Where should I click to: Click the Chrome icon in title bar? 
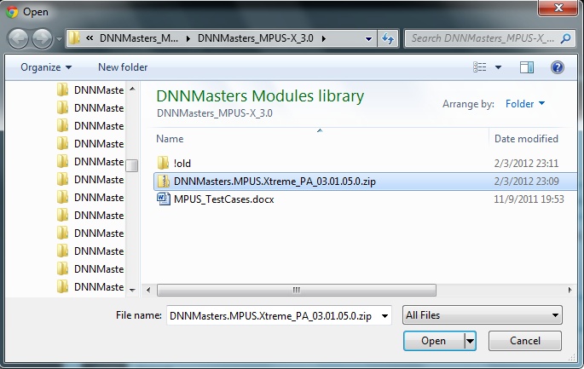pyautogui.click(x=12, y=12)
